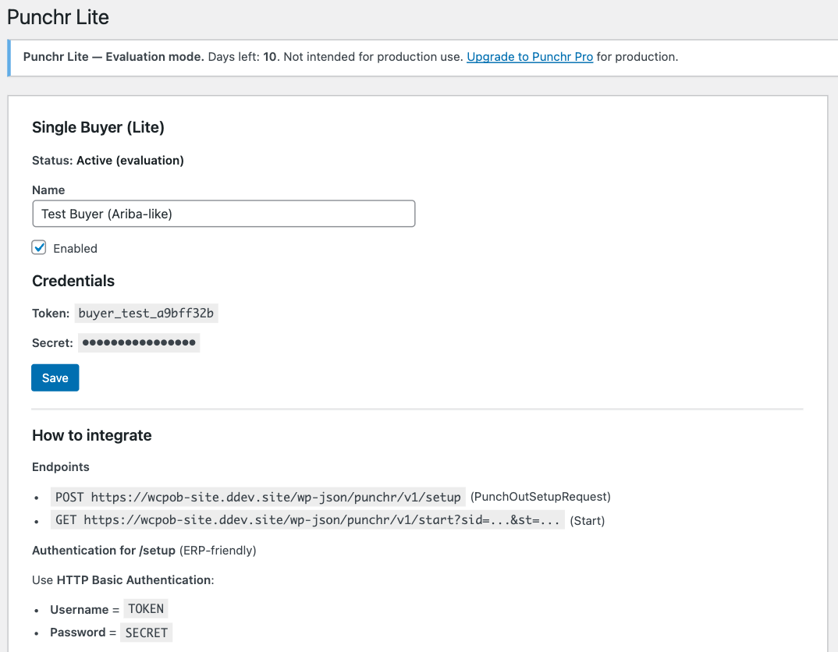
Task: Click the Status: Active (evaluation) text
Action: pos(108,161)
